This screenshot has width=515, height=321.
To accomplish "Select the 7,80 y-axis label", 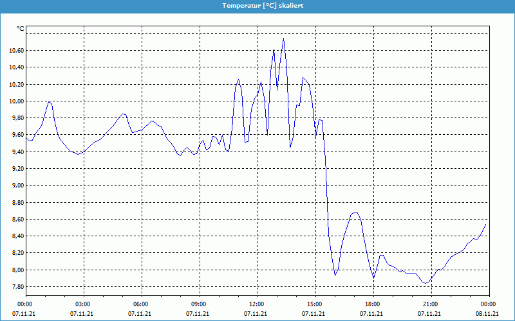I will click(x=18, y=286).
